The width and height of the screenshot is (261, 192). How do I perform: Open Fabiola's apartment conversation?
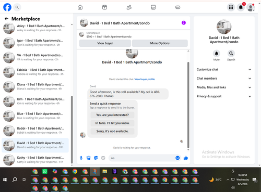pyautogui.click(x=35, y=72)
